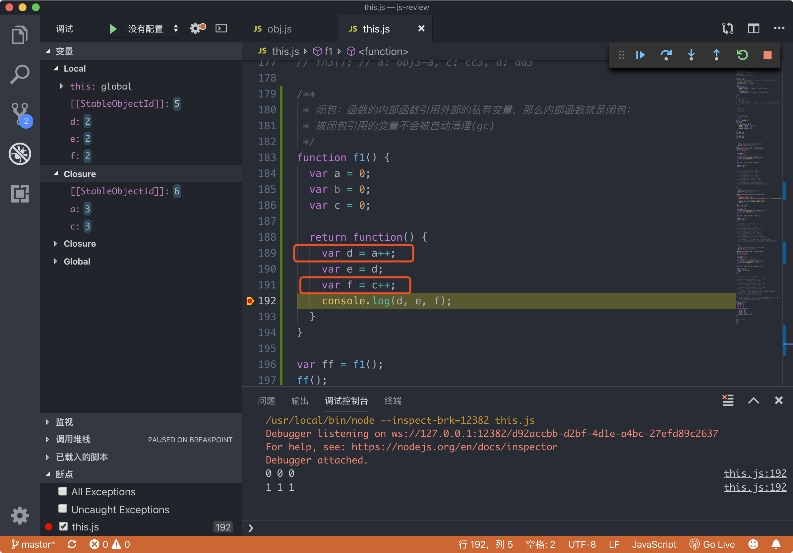Click Continue in the debug toolbar

click(x=640, y=55)
